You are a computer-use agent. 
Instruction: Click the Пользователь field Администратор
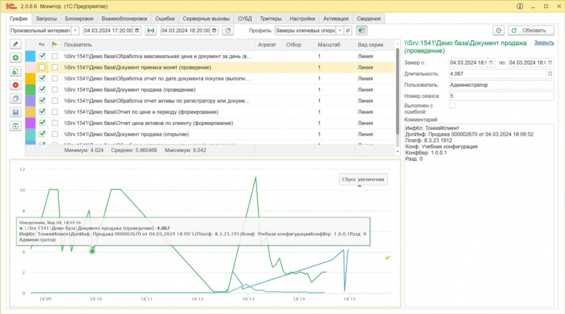(501, 85)
